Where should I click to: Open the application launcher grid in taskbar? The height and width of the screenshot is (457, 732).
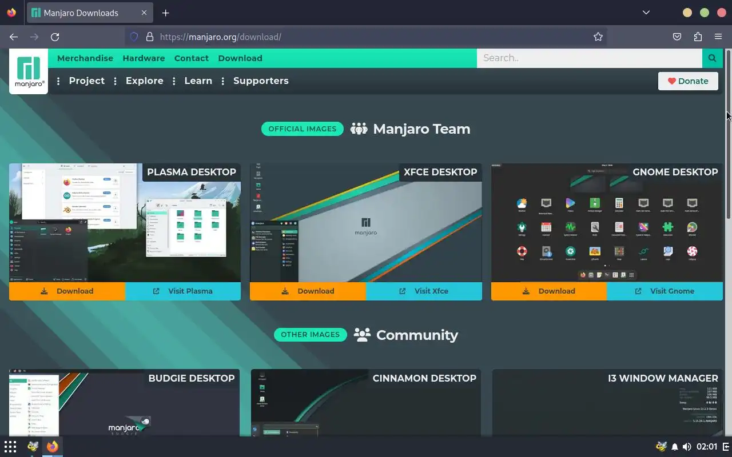tap(10, 447)
